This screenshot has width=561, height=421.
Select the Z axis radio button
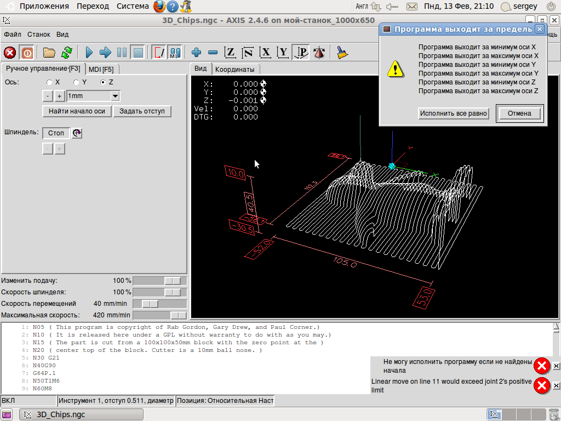(103, 82)
